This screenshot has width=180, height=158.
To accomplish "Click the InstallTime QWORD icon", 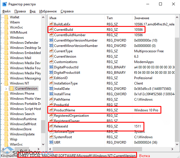I will [51, 94].
